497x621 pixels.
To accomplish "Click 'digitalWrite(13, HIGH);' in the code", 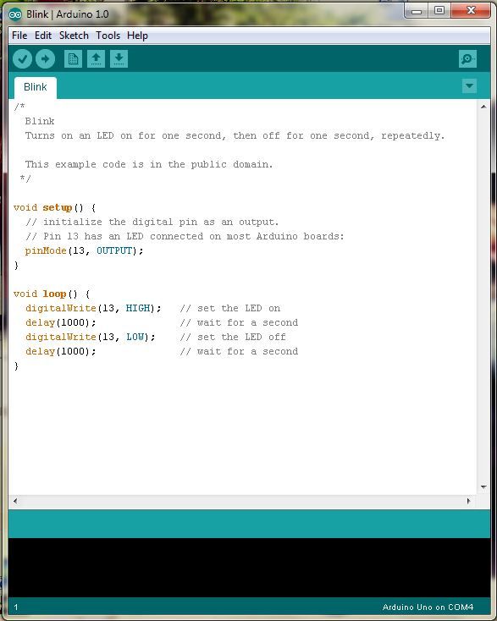I will point(93,308).
